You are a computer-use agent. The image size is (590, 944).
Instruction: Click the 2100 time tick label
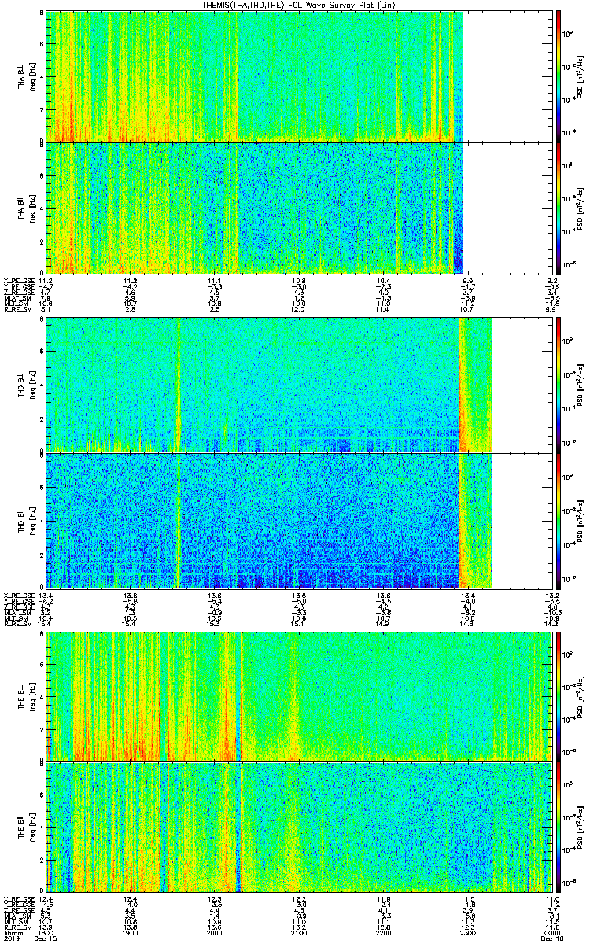tap(298, 931)
